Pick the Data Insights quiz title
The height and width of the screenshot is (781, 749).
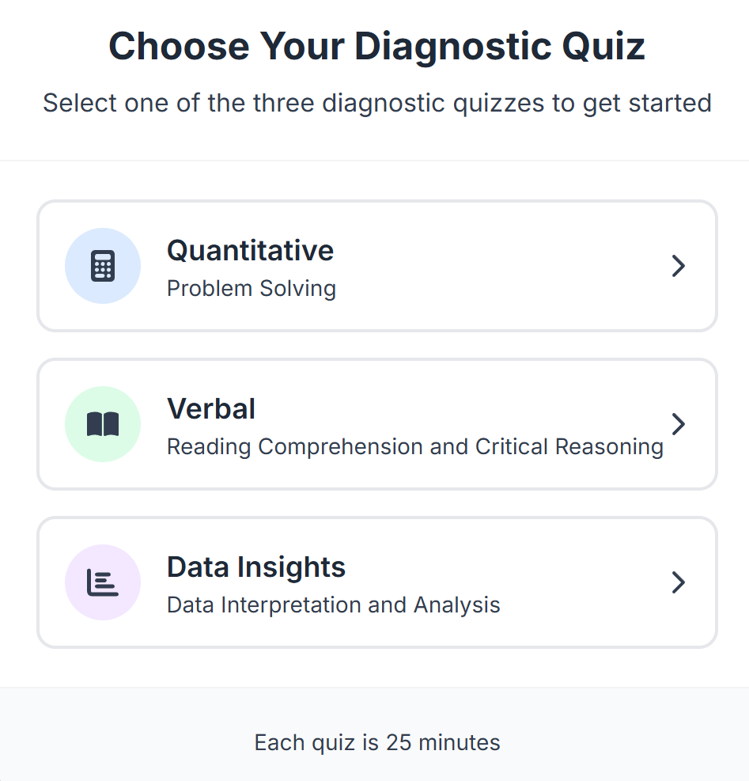[x=256, y=567]
